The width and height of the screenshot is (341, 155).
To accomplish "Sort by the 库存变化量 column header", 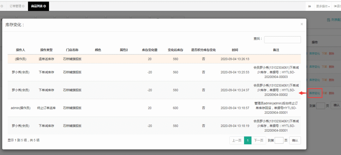I will (150, 50).
